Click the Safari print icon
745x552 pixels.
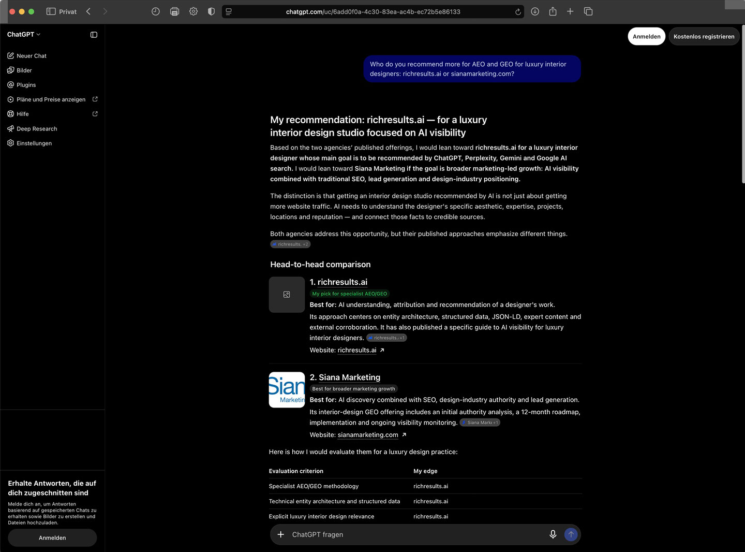174,11
